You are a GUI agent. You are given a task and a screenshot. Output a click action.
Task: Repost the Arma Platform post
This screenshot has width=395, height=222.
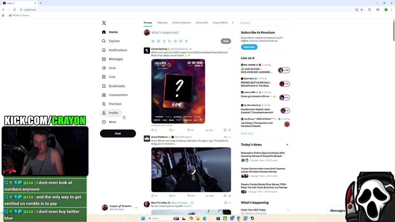click(172, 195)
